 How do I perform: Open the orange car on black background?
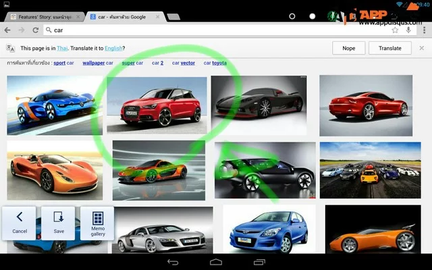(373, 229)
